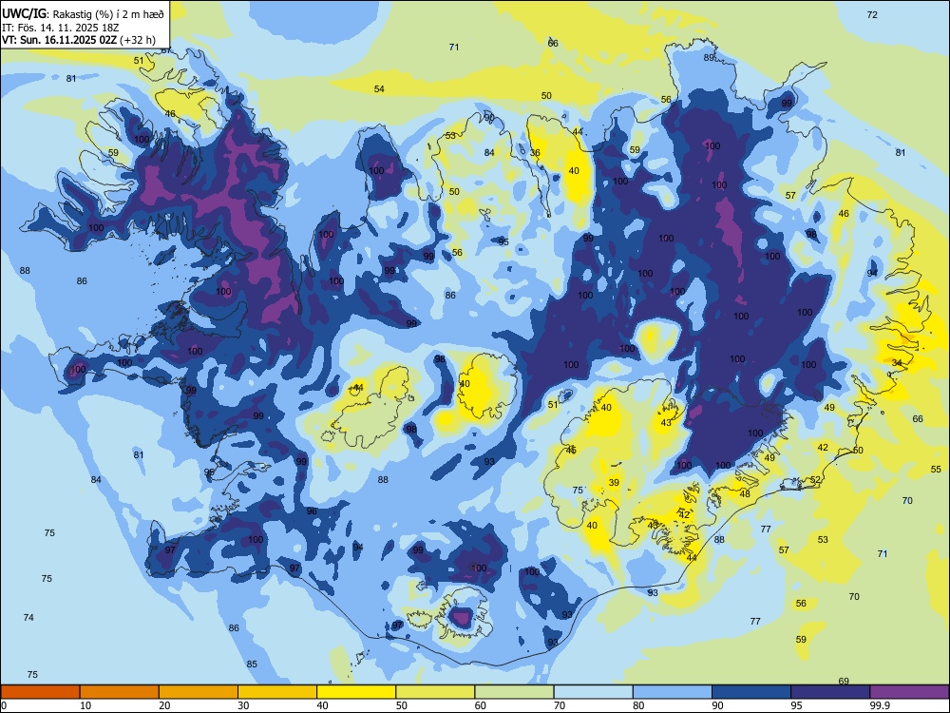Select the bright yellow 40–50 legend swatch
Viewport: 950px width, 713px height.
pos(356,692)
